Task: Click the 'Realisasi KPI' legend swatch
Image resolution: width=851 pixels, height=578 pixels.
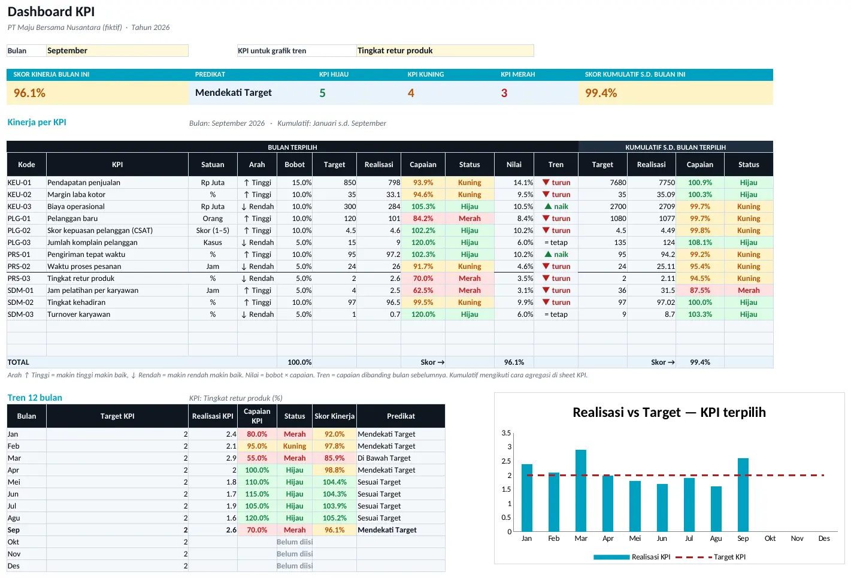Action: (611, 557)
